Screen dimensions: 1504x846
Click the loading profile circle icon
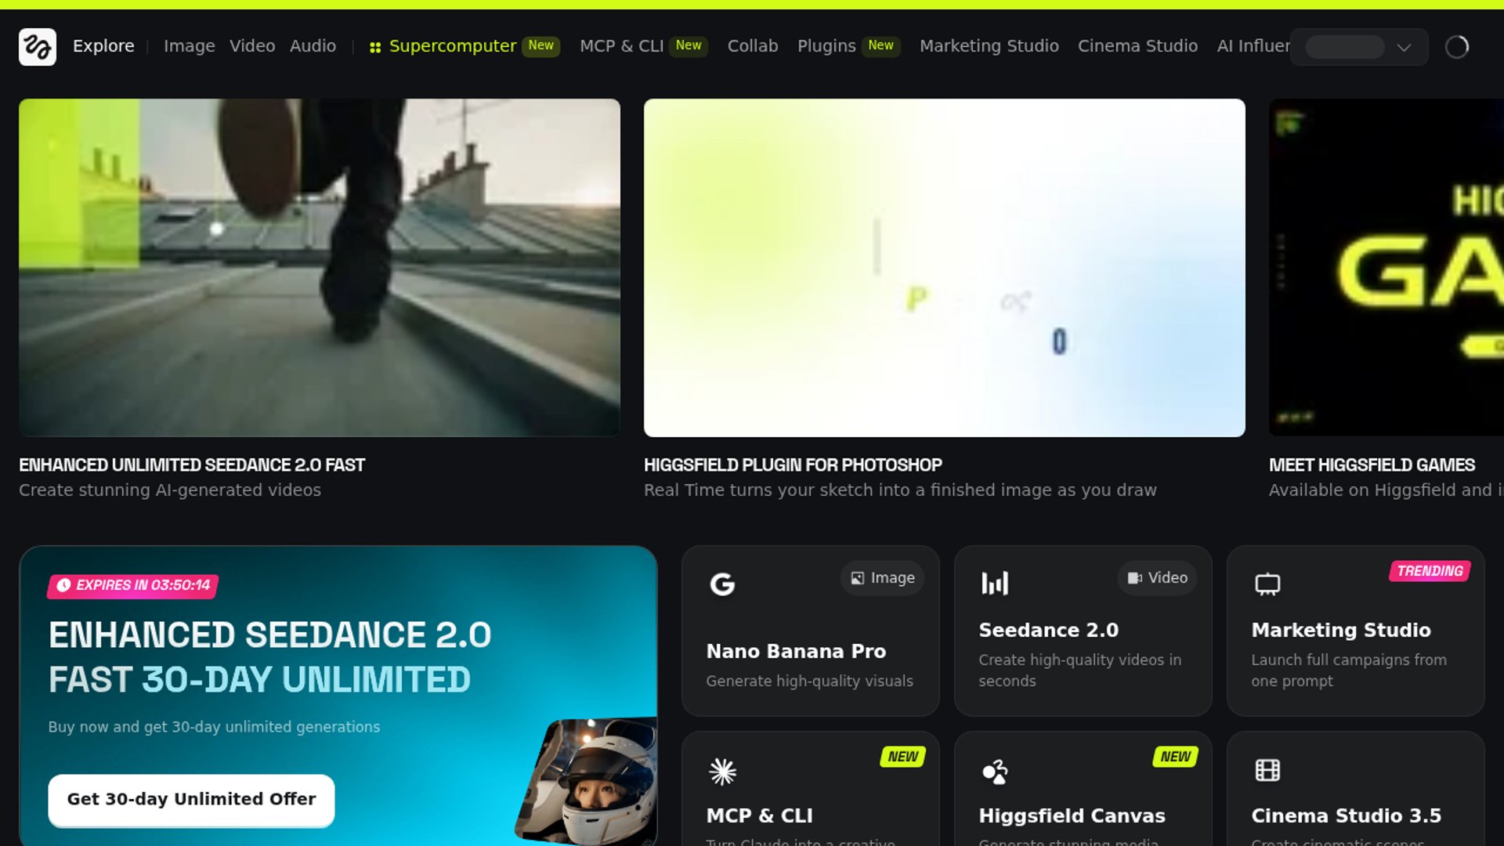pos(1457,47)
